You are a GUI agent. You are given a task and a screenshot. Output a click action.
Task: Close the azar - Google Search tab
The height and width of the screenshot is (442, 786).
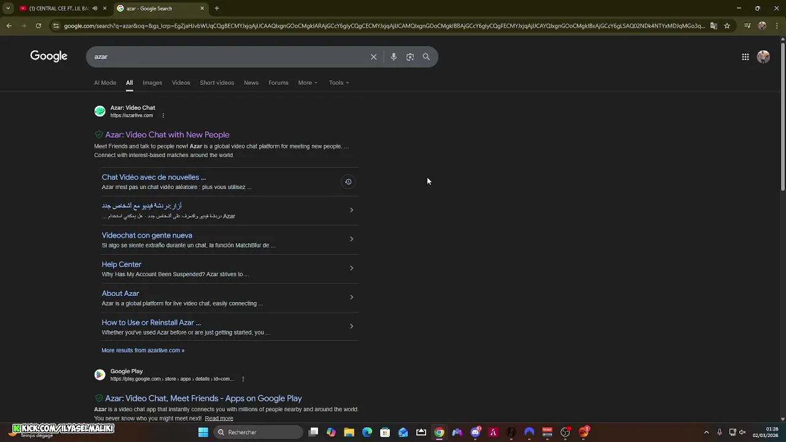pos(202,9)
